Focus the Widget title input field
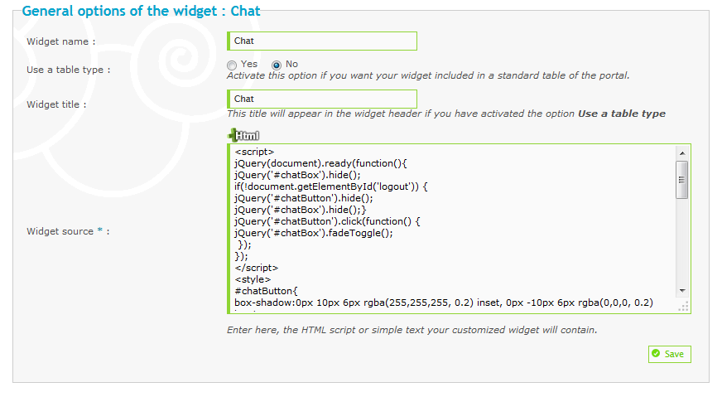 click(x=322, y=99)
